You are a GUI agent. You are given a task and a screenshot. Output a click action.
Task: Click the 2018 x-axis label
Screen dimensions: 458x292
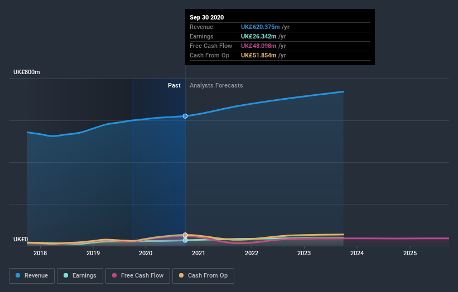point(40,253)
